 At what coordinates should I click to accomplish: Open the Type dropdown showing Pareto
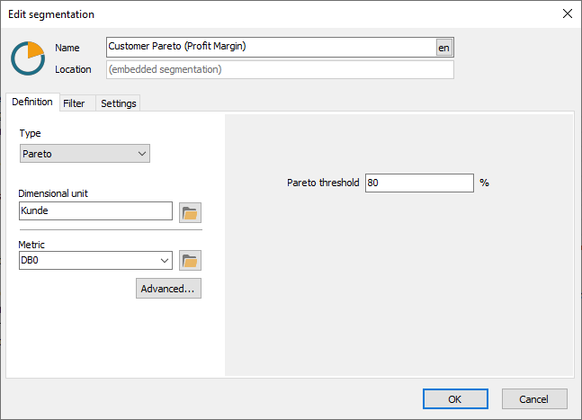pyautogui.click(x=85, y=154)
